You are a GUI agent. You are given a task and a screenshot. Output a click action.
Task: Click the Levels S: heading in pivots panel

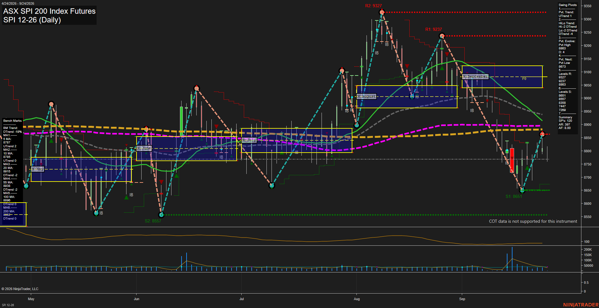565,92
